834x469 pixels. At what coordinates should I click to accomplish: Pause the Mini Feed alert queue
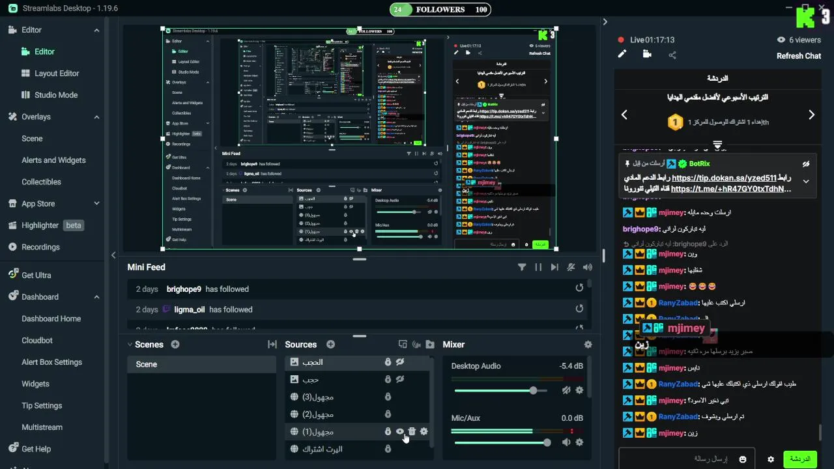538,267
